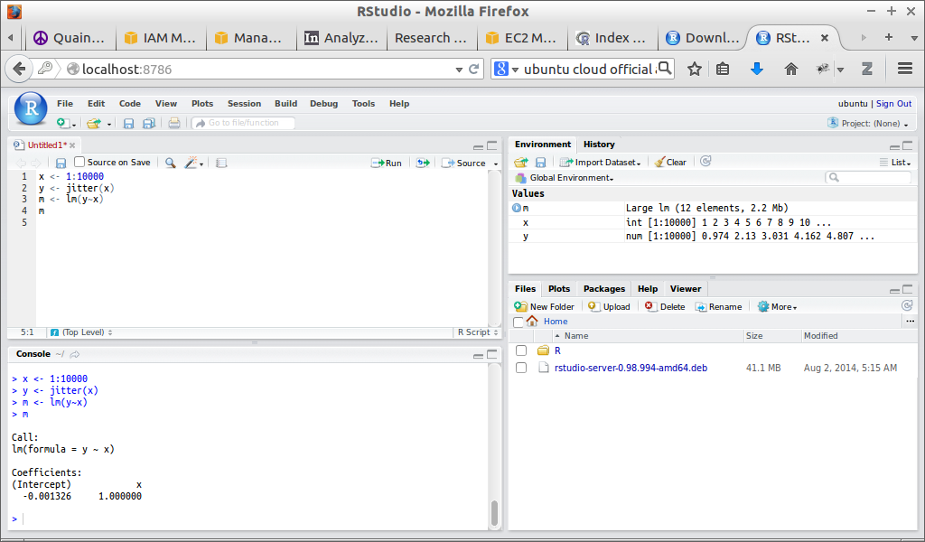The image size is (925, 542).
Task: Run the current line with the Run button
Action: click(388, 163)
